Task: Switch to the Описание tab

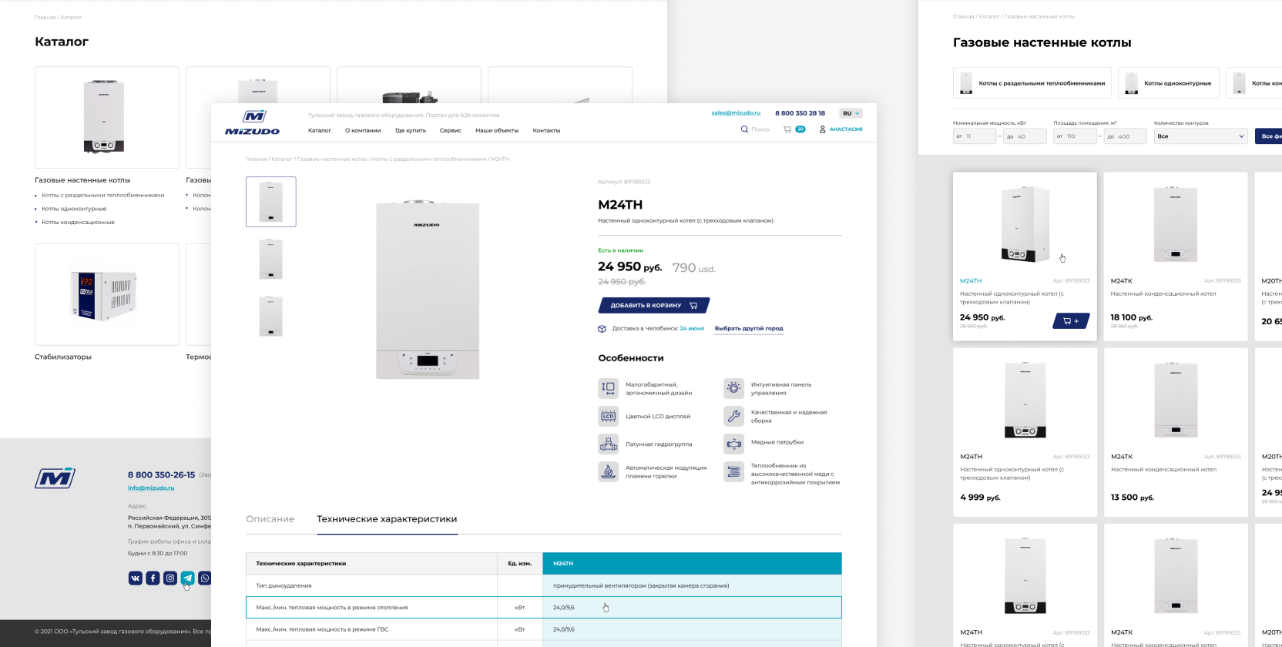Action: point(270,519)
